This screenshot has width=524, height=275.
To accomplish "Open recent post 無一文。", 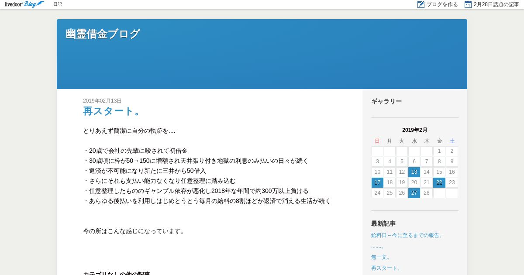I will (x=381, y=257).
